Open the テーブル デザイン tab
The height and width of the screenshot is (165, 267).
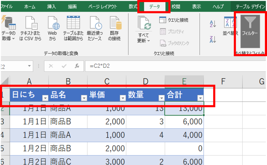[250, 7]
